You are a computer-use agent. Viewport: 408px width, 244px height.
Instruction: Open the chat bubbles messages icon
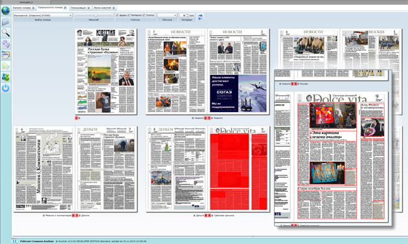click(x=5, y=44)
